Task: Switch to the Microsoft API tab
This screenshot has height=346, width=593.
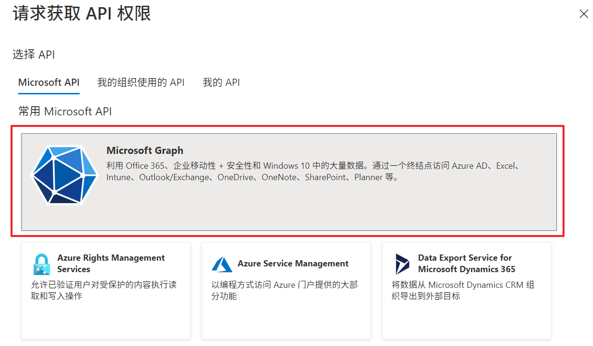Action: (x=49, y=82)
